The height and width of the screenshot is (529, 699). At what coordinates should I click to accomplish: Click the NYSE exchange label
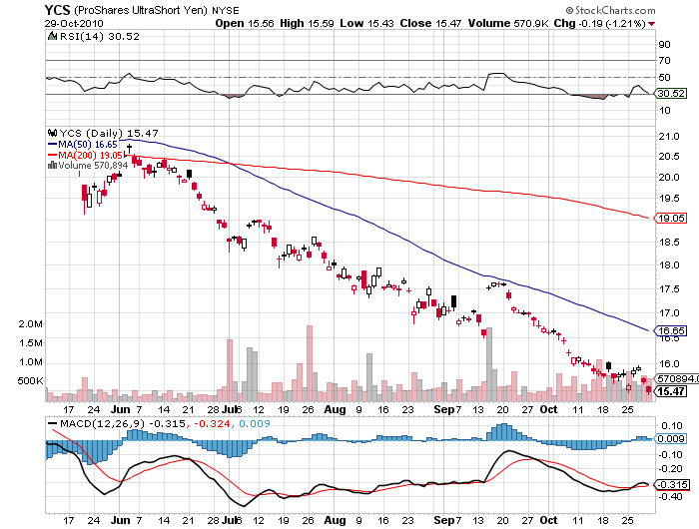[225, 10]
